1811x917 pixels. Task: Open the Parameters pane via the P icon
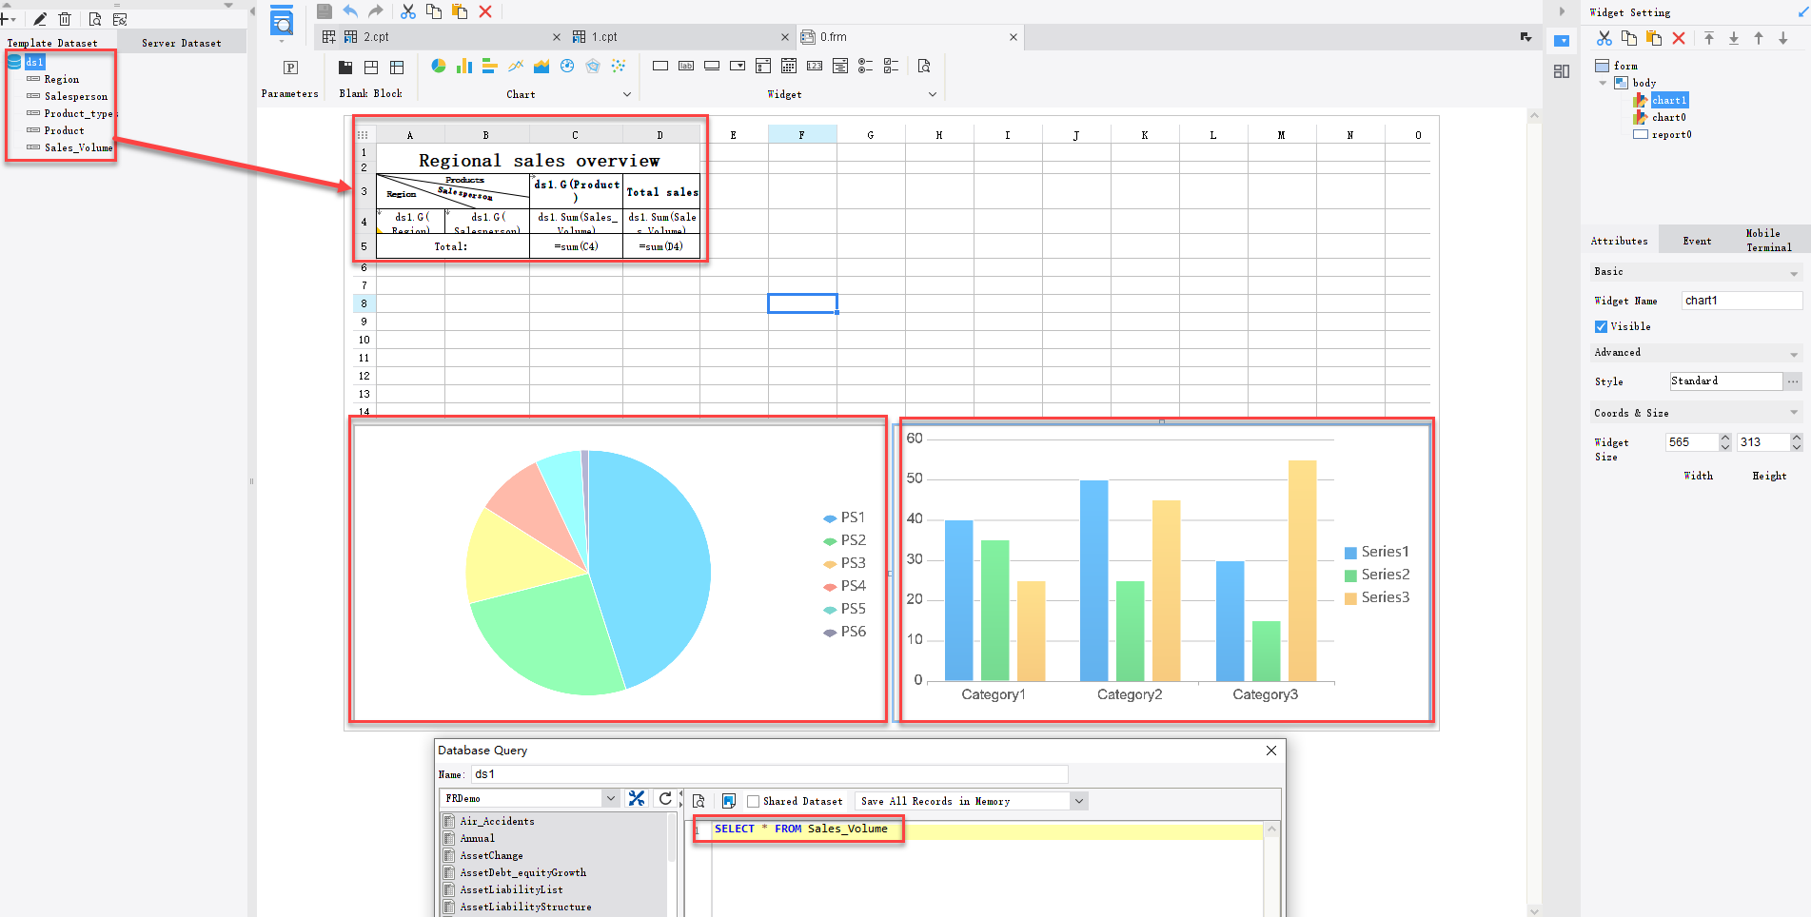tap(289, 68)
